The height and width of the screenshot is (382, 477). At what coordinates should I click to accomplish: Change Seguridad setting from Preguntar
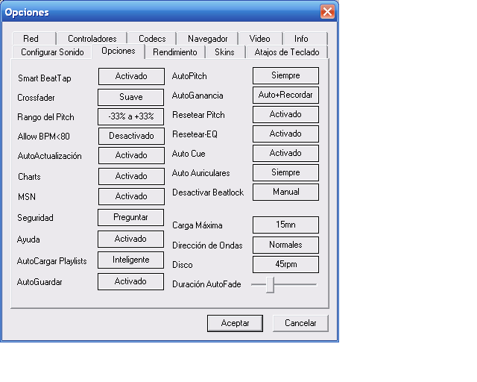pos(131,217)
